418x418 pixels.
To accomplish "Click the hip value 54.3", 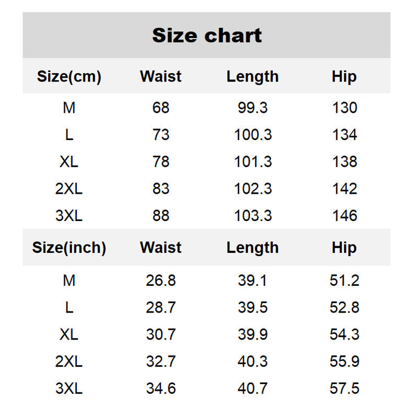I will pos(344,334).
